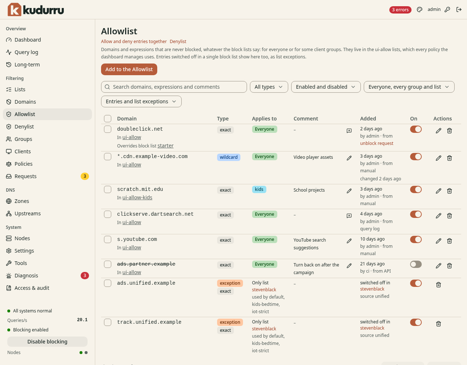Screen dimensions: 467x365
Task: Remove the ads.unified.example exception
Action: click(x=439, y=285)
